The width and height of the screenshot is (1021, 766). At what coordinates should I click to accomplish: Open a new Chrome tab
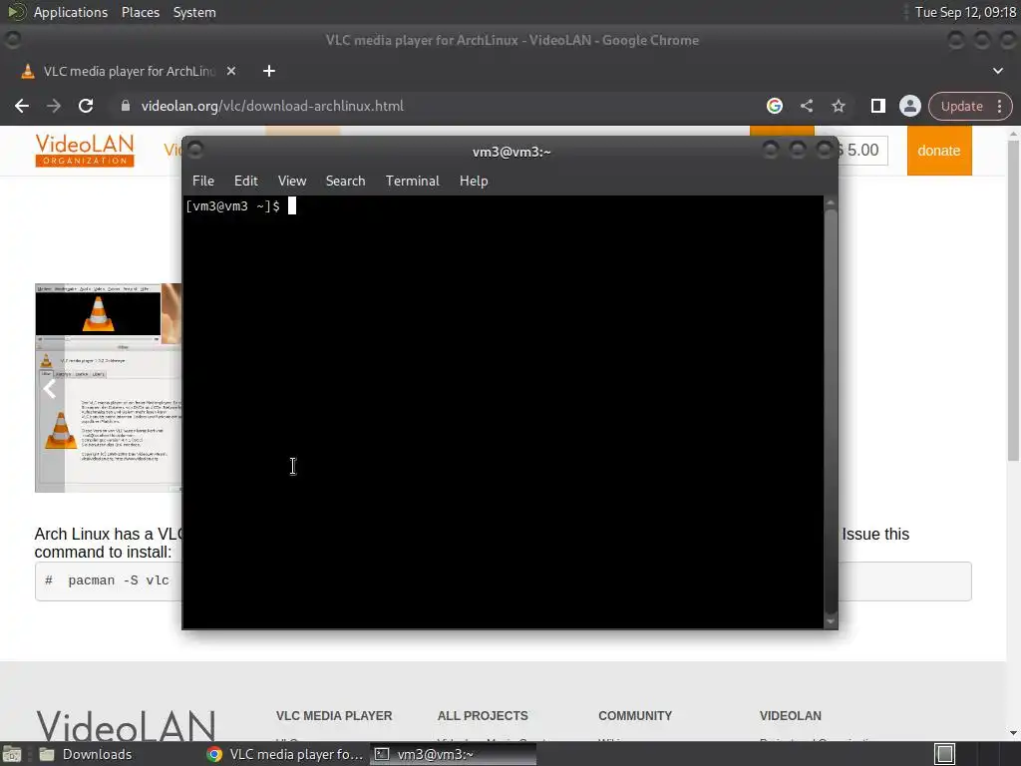pyautogui.click(x=269, y=71)
